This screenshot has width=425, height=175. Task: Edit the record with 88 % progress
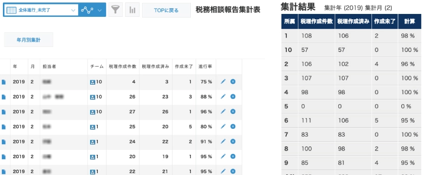[x=223, y=96]
